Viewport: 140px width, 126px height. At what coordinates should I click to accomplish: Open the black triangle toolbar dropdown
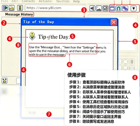(x=133, y=8)
